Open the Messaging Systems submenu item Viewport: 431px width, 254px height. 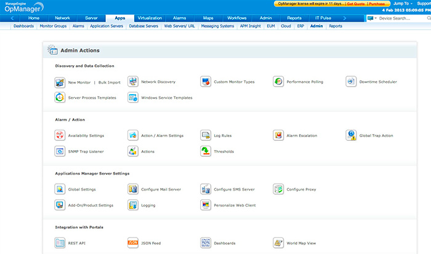pyautogui.click(x=217, y=26)
